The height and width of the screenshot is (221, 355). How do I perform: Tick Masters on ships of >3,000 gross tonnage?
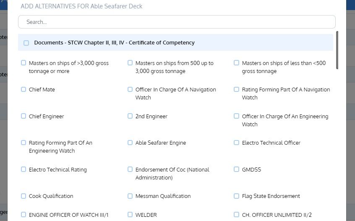pos(23,62)
